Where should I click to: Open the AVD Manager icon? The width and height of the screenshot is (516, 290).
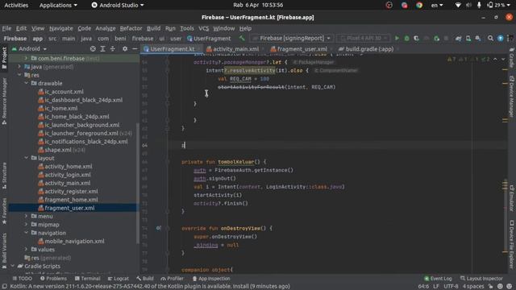click(468, 39)
